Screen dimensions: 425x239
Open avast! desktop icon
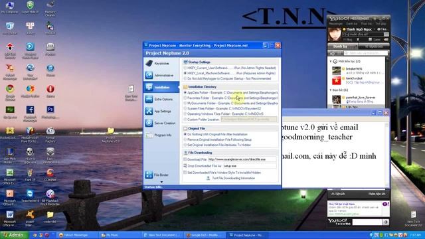[x=30, y=218]
